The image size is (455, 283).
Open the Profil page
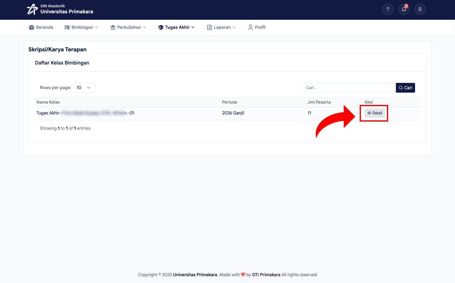257,27
